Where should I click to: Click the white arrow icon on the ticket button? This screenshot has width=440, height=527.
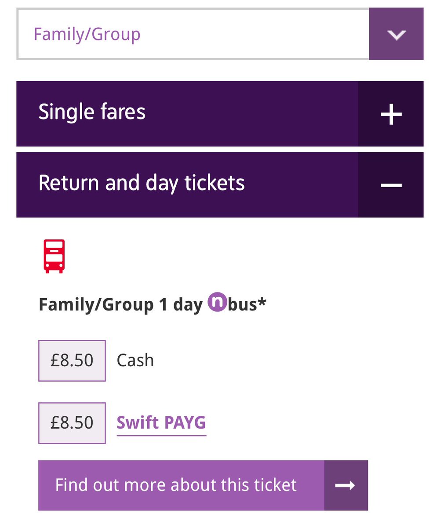pyautogui.click(x=345, y=485)
